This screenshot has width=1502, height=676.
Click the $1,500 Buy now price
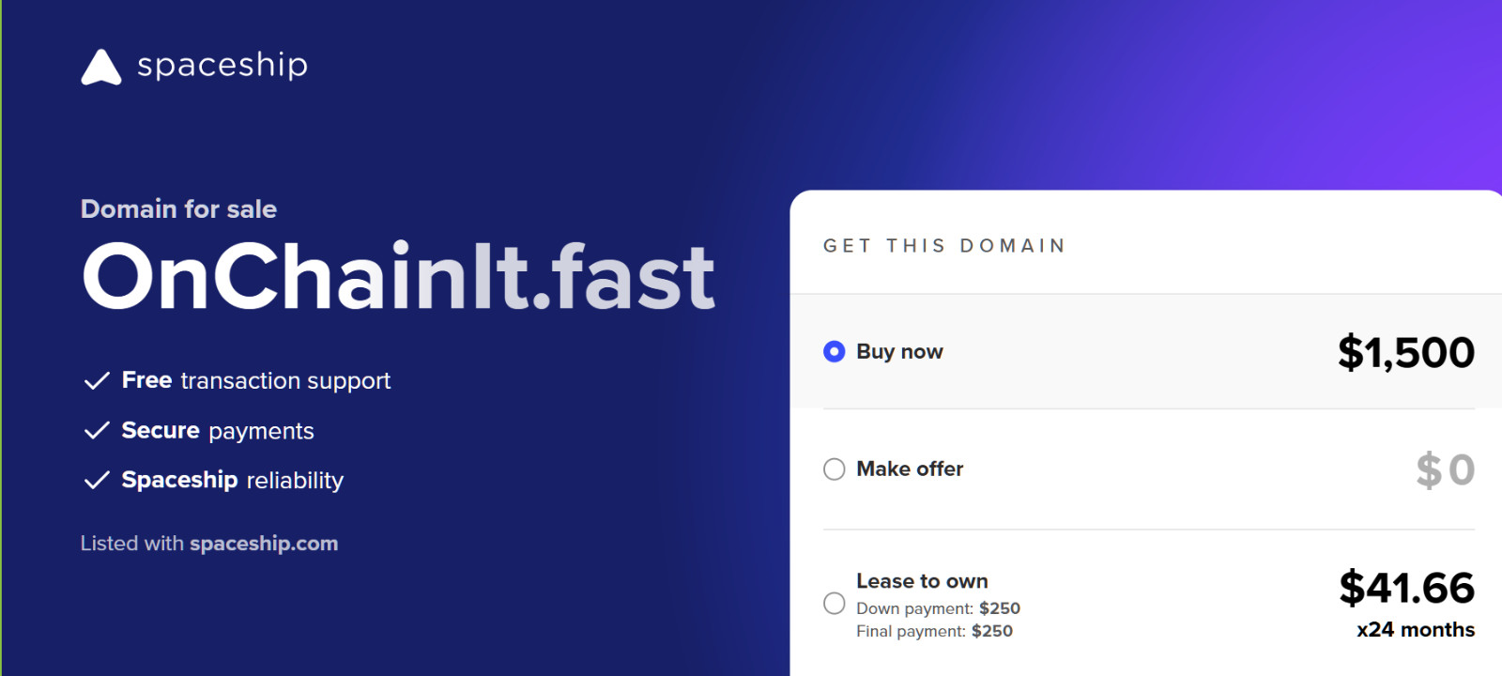click(x=1405, y=351)
